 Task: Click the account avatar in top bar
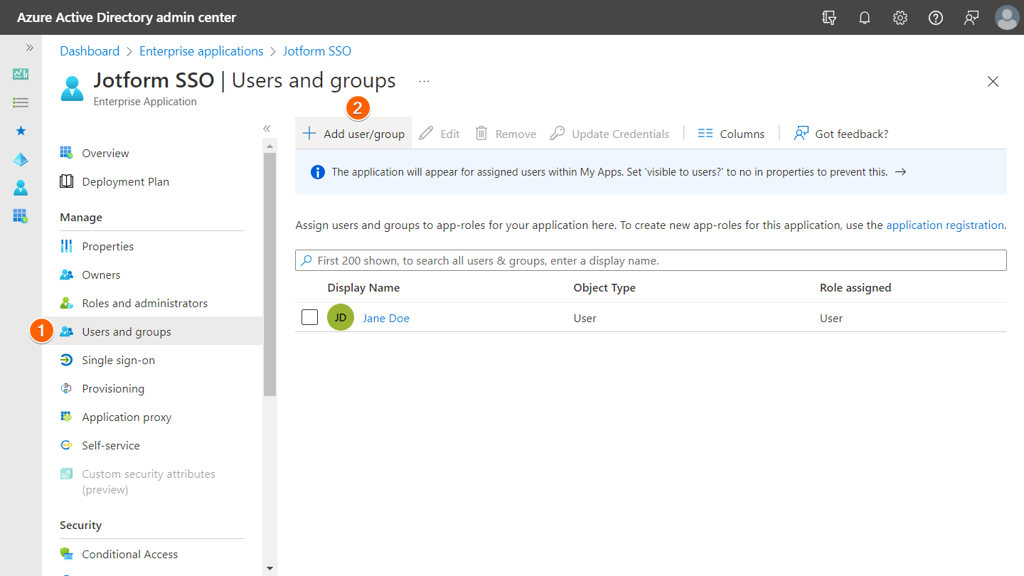click(x=1007, y=18)
